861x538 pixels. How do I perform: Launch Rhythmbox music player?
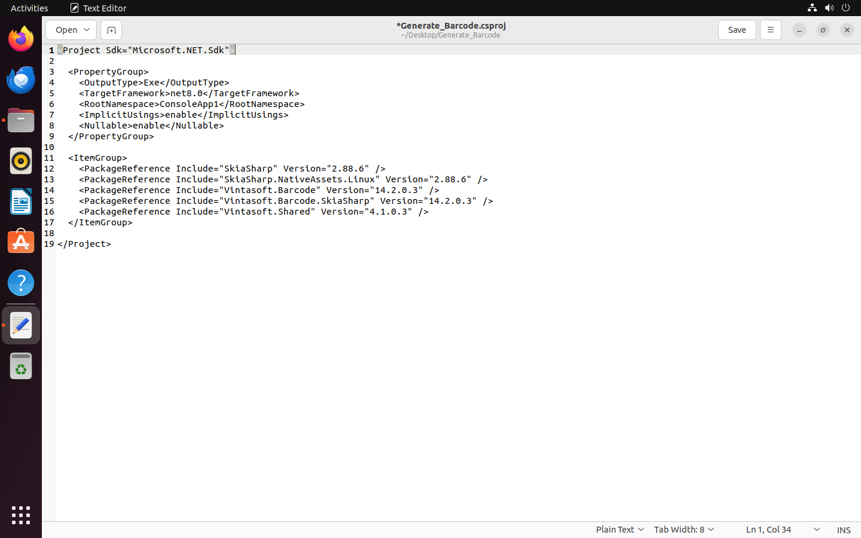pyautogui.click(x=21, y=161)
